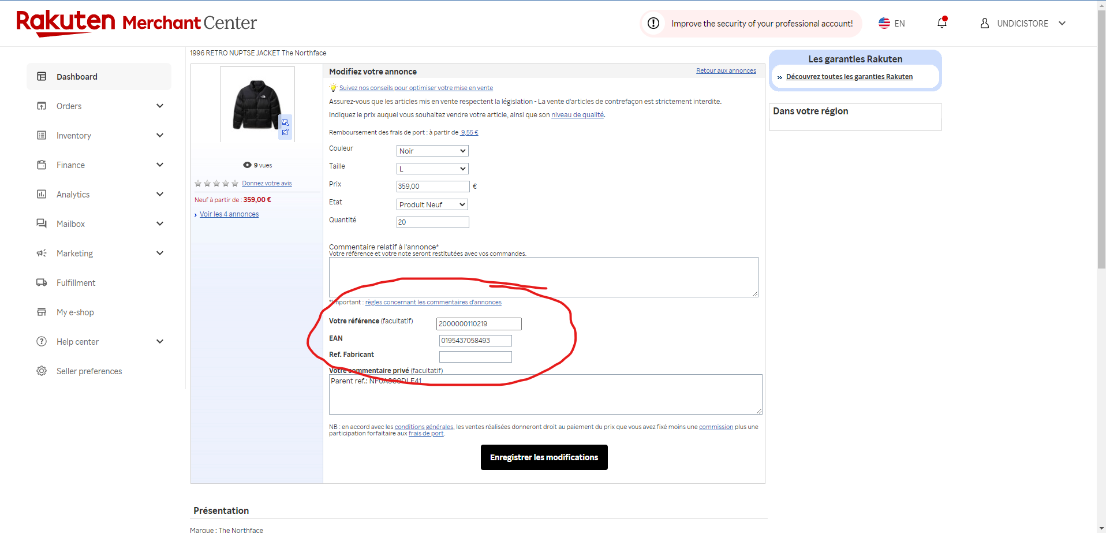
Task: Click the page vertical scrollbar
Action: pyautogui.click(x=1101, y=139)
